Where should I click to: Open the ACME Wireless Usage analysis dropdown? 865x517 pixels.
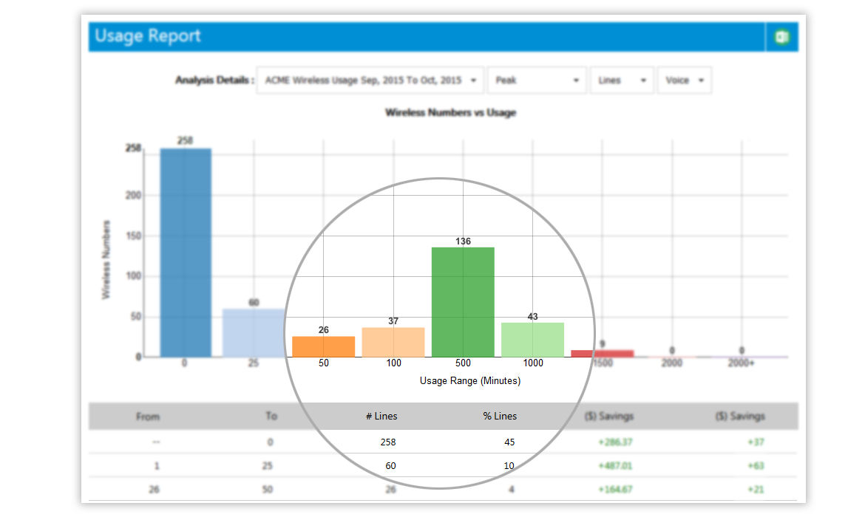(370, 80)
